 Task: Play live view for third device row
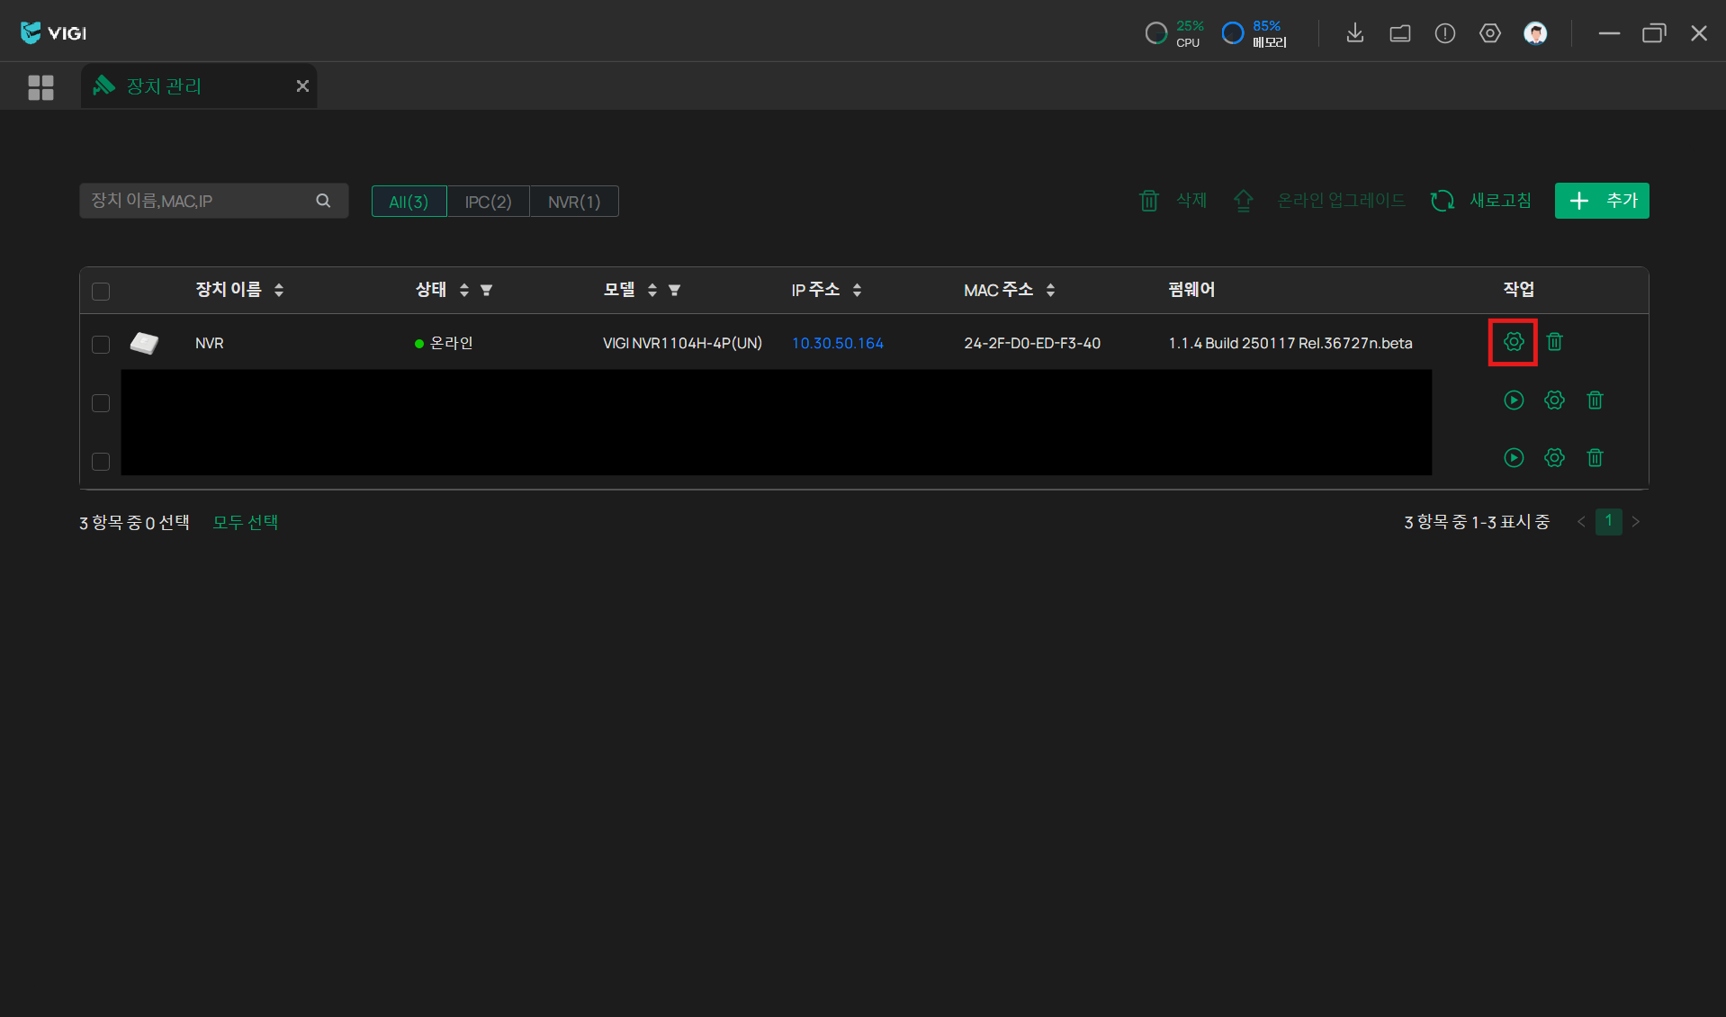click(1514, 457)
